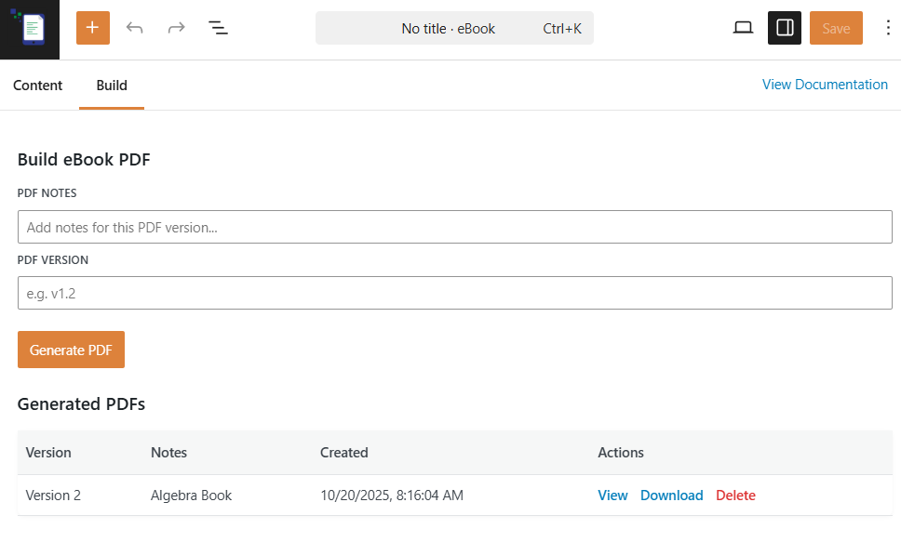Download the Algebra Book PDF
901x542 pixels.
[671, 496]
